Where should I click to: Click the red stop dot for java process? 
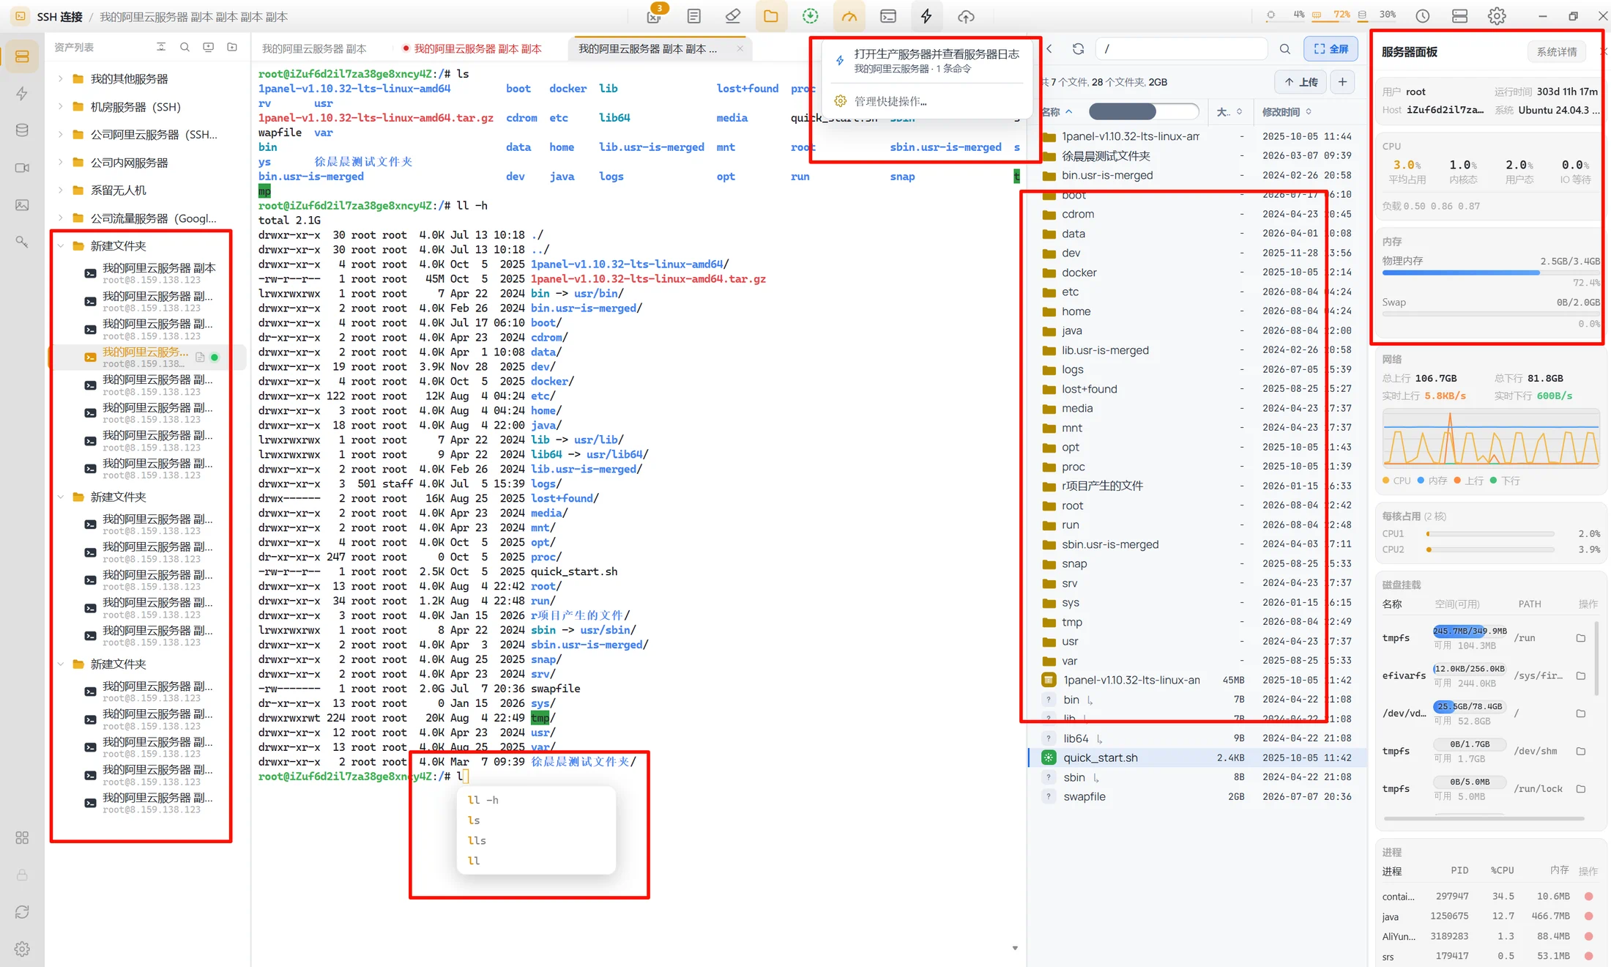(1588, 916)
